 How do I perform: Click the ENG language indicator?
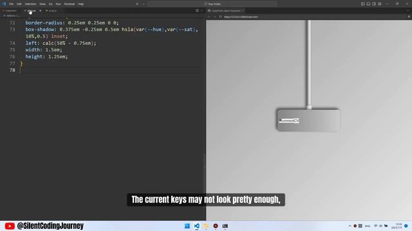point(368,226)
